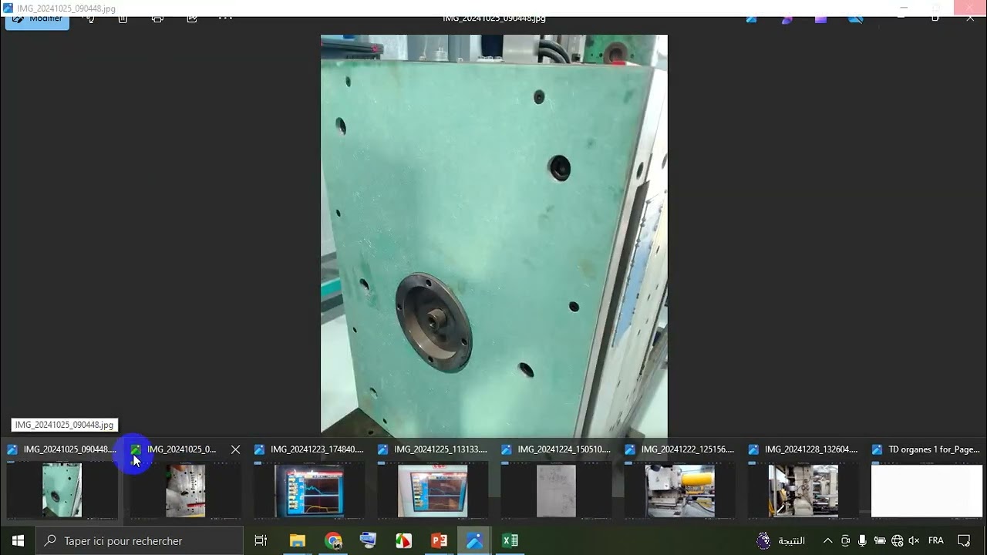Open Excel from the taskbar
The image size is (987, 555).
510,540
